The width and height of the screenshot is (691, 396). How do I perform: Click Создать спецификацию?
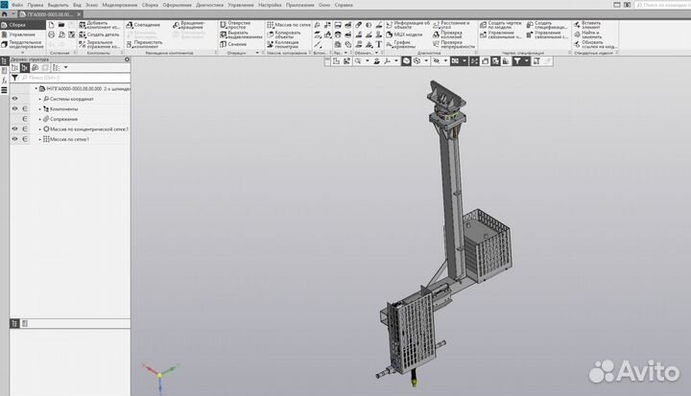tap(547, 25)
